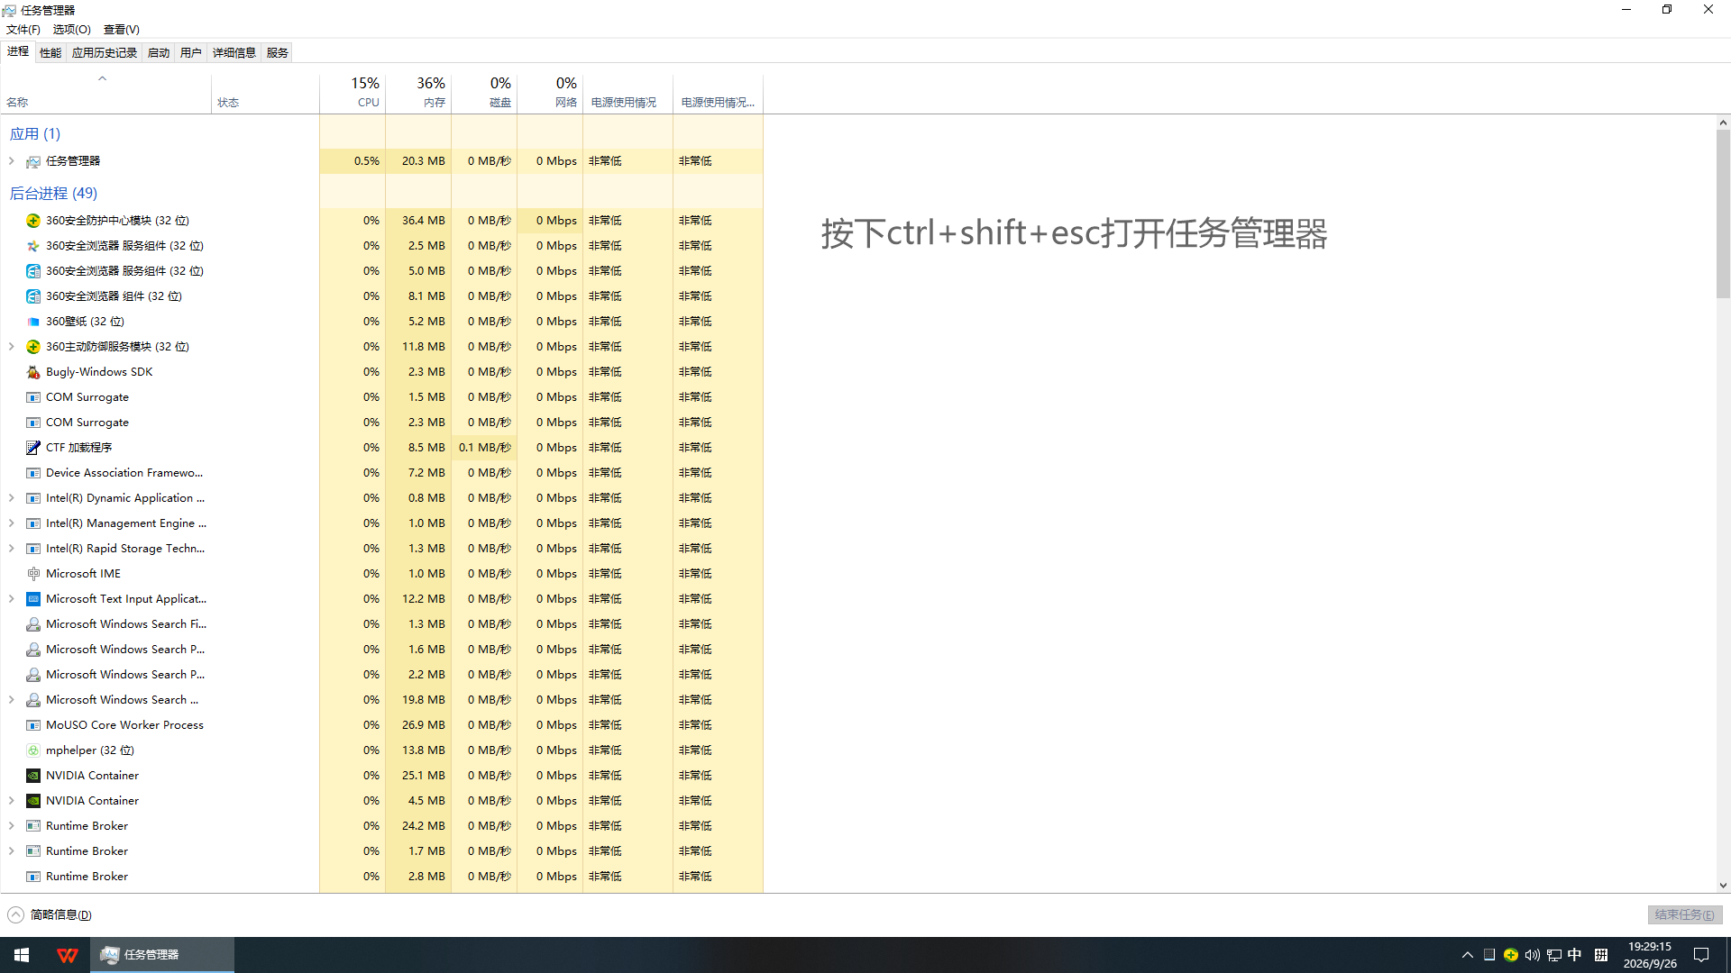Screen dimensions: 1731x973
Task: Click the 任务管理器 taskbar button
Action: coord(162,955)
